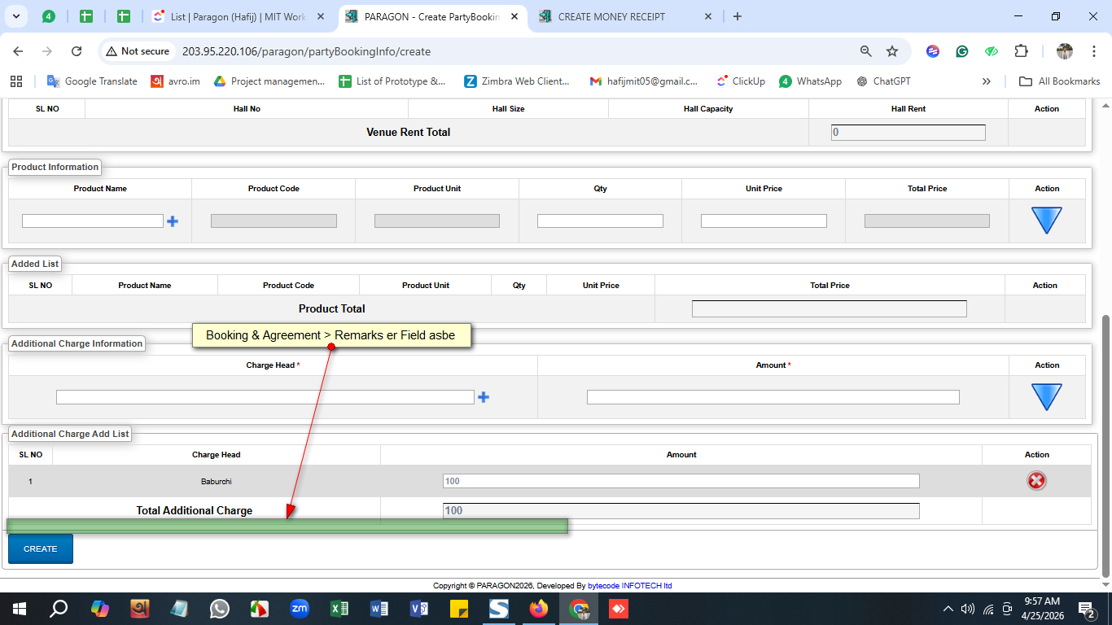
Task: Launch Word from the taskbar
Action: 379,609
